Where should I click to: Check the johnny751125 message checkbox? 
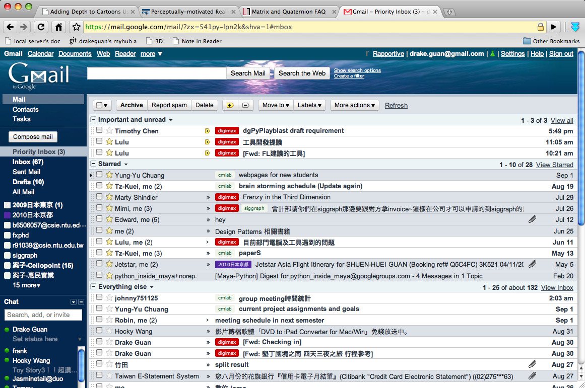[x=99, y=297]
